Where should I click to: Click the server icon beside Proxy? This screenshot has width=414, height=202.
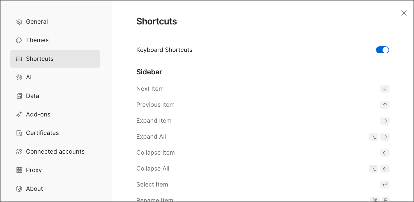(x=19, y=170)
